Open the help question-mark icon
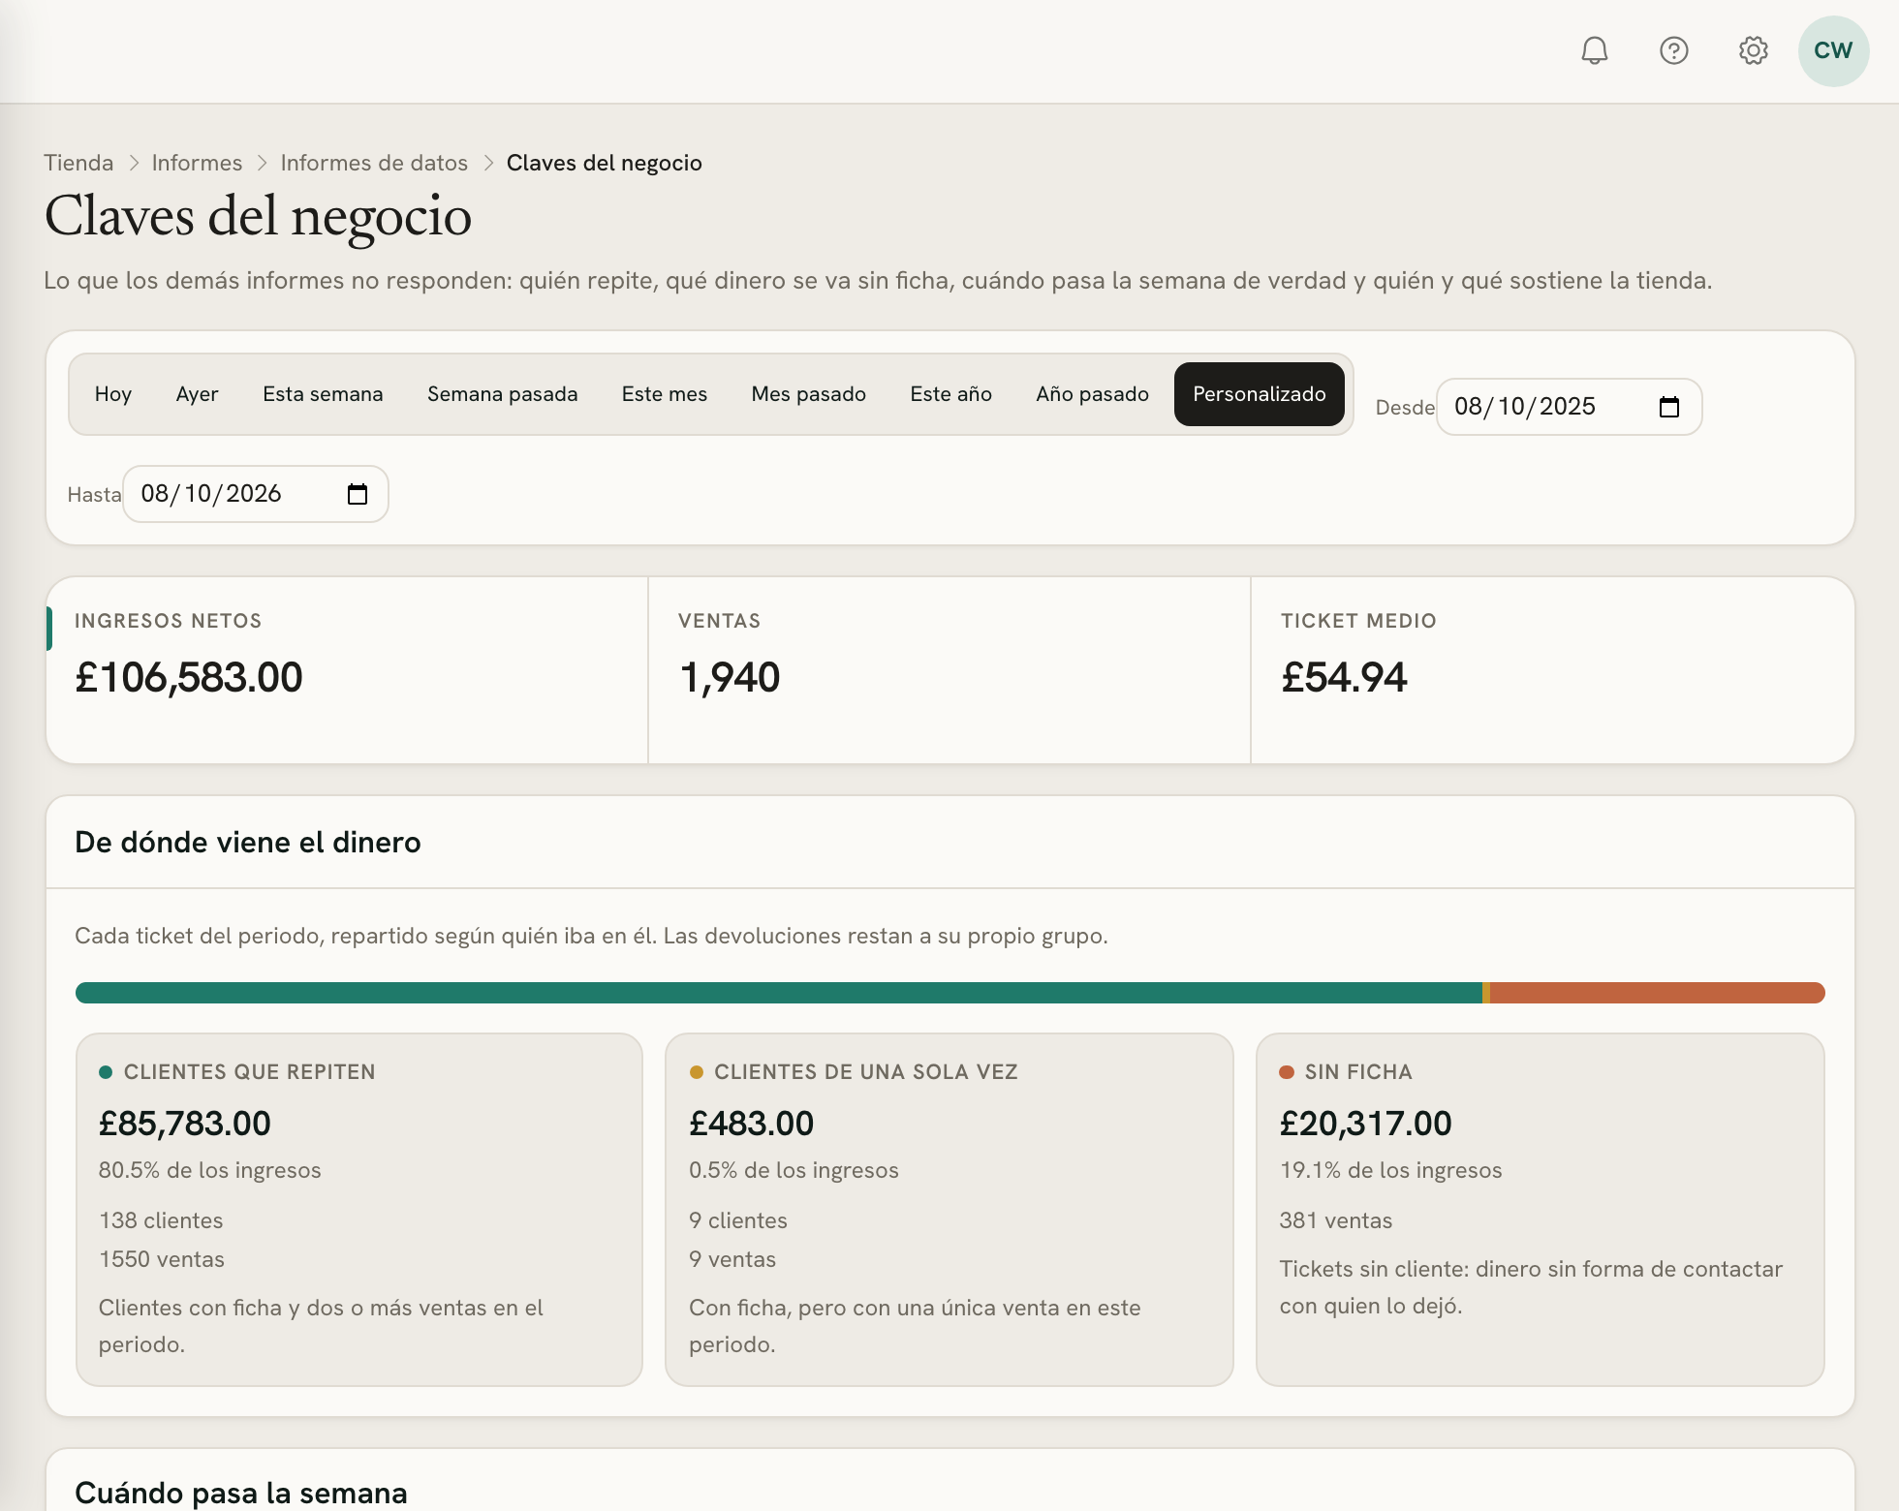This screenshot has height=1511, width=1899. (1673, 50)
